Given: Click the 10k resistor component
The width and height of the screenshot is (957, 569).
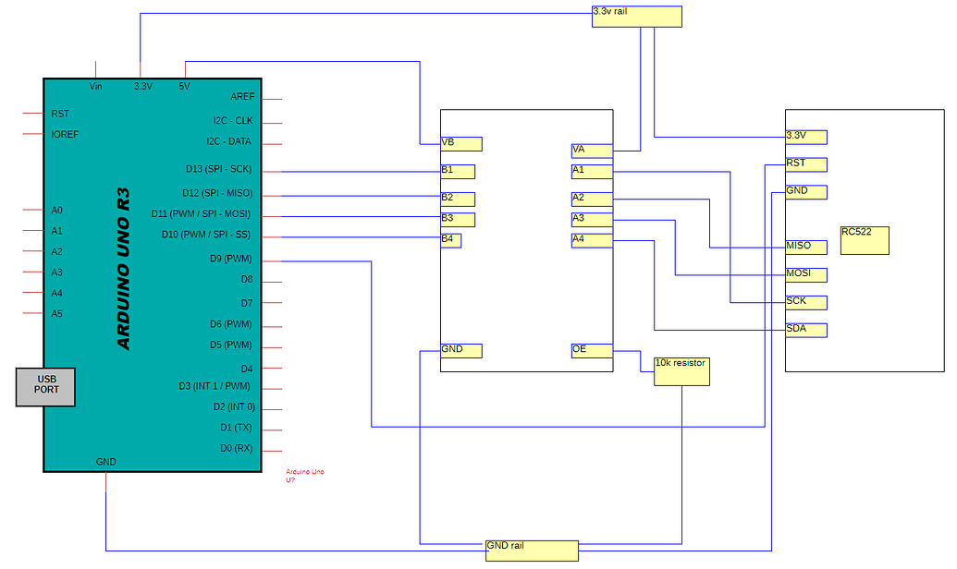Looking at the screenshot, I should [x=681, y=369].
